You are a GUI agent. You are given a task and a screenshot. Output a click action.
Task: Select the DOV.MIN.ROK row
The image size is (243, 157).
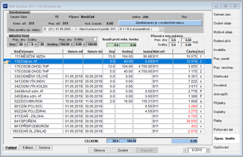107,101
